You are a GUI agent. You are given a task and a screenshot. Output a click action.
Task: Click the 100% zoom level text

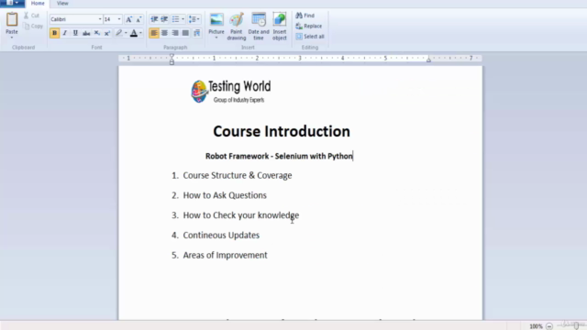pyautogui.click(x=536, y=326)
